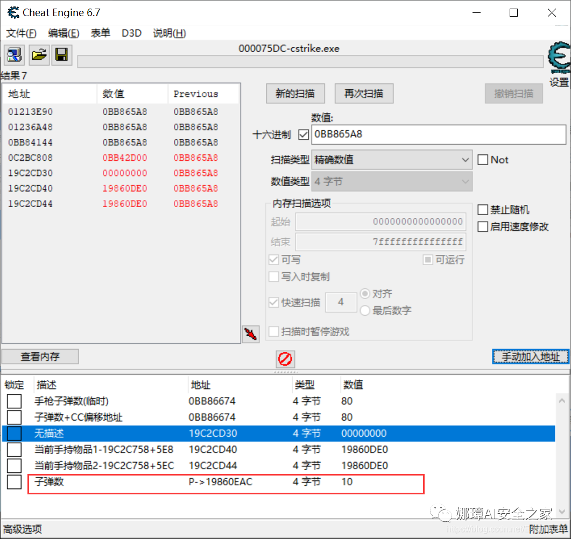Toggle 扫描时暂停游戏 checkbox
This screenshot has height=539, width=571.
coord(273,331)
